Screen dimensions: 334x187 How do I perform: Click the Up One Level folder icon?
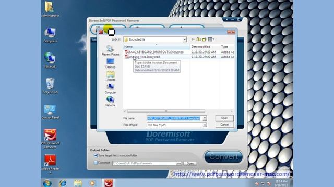tap(198, 39)
